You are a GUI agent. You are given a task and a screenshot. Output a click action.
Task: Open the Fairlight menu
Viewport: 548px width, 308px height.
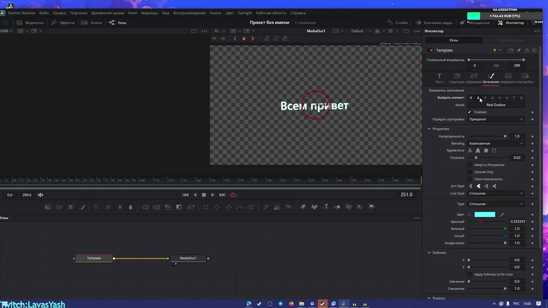(x=245, y=13)
